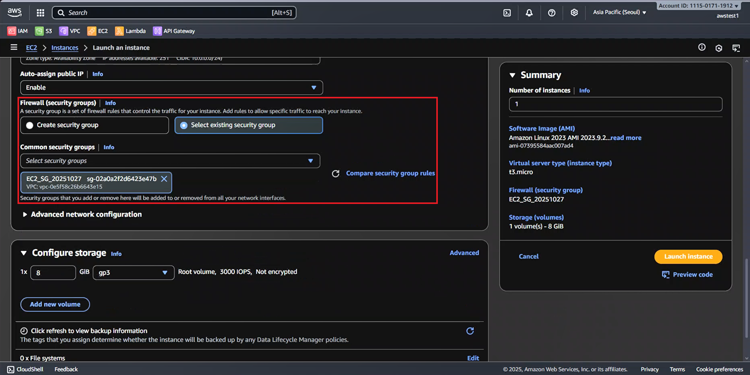Open the Auto-assign public IP dropdown
The image size is (750, 375).
pyautogui.click(x=171, y=87)
